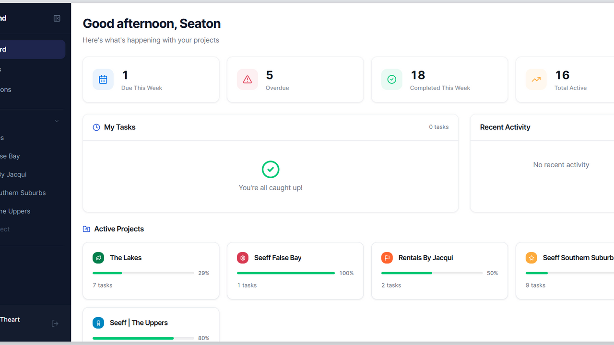This screenshot has width=614, height=345.
Task: Click the clock icon beside My Tasks
Action: point(96,127)
